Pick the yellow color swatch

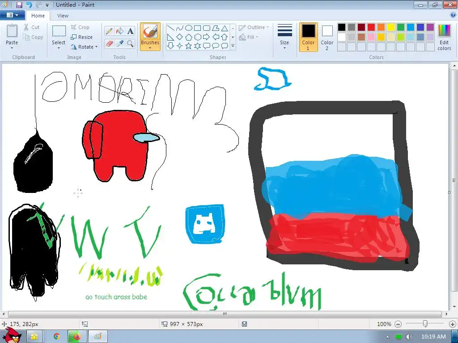click(391, 27)
